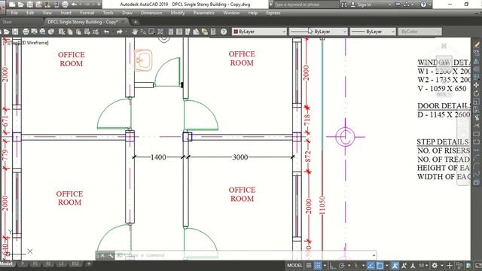Expand the Quick Access toolbar customize arrow
This screenshot has width=482, height=271.
pos(99,5)
